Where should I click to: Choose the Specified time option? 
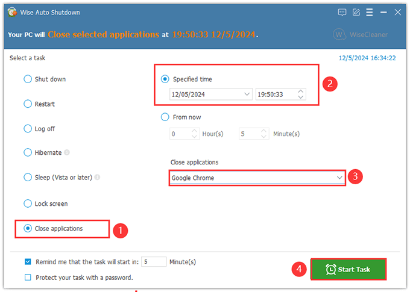(186, 79)
